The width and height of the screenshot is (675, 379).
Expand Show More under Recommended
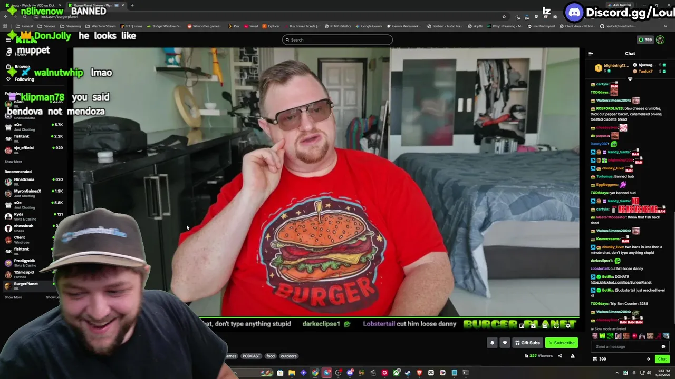[13, 297]
